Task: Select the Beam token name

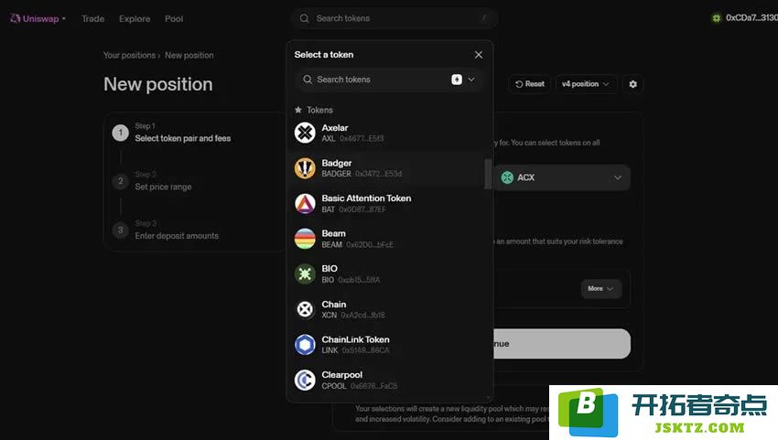Action: point(333,233)
